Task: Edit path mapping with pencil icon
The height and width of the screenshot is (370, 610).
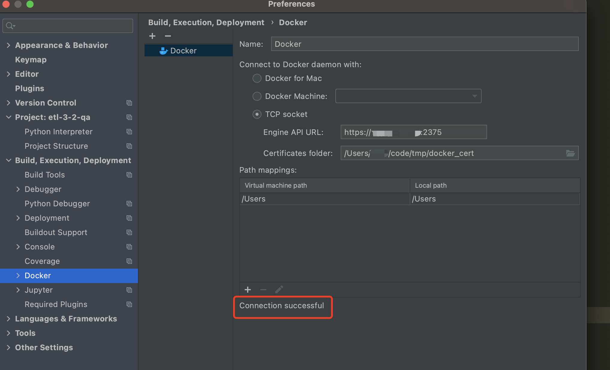Action: click(x=279, y=290)
